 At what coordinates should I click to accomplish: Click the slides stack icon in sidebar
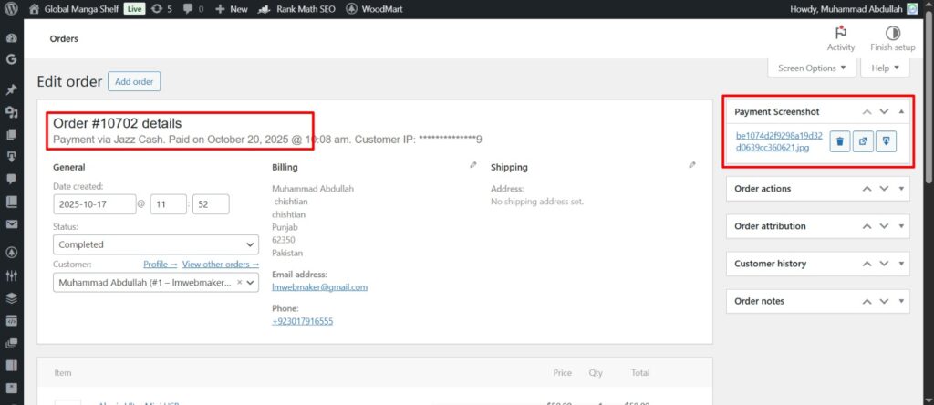pos(11,344)
